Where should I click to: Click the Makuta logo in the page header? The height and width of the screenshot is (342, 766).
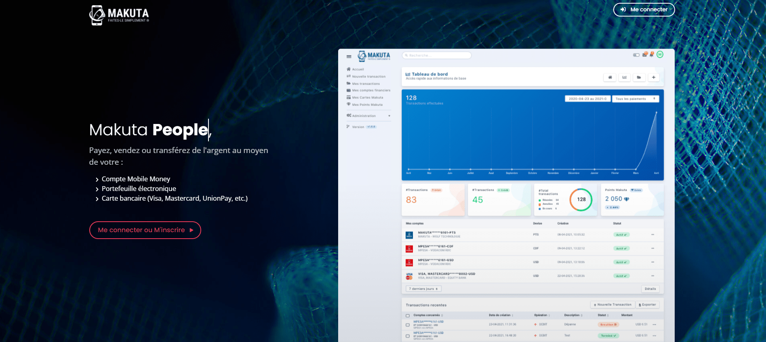[x=119, y=15]
